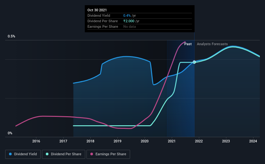
Task: Click the No data earnings value
Action: coord(129,26)
